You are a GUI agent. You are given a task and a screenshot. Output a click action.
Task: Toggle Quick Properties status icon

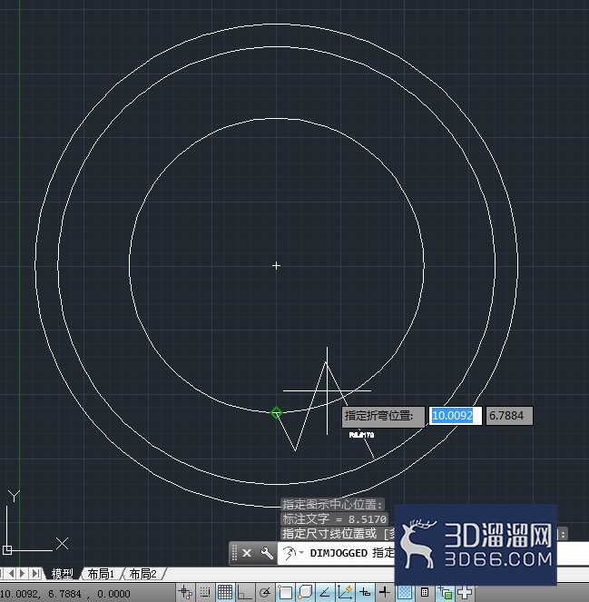[425, 592]
